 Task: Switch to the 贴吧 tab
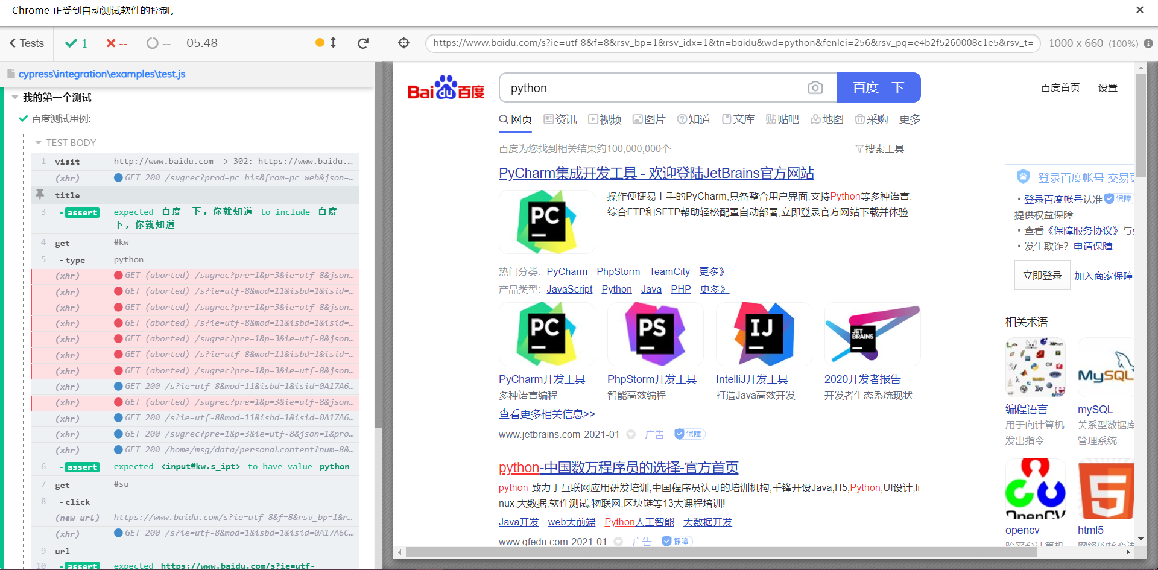coord(782,119)
